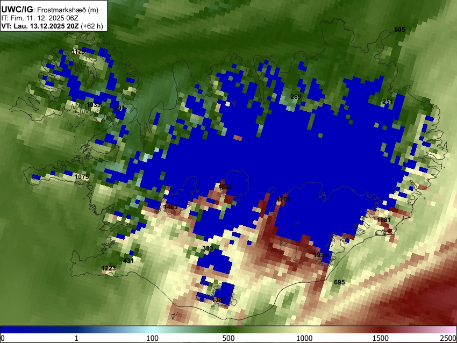Click the colorbar tick label 1500
This screenshot has height=343, width=457.
[381, 338]
